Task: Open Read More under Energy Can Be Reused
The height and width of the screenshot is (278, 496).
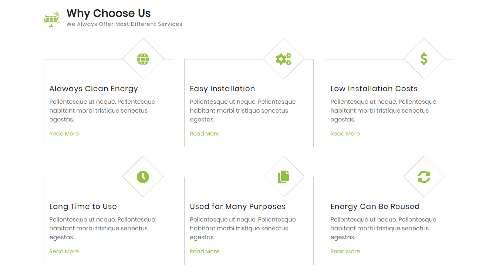Action: [345, 251]
